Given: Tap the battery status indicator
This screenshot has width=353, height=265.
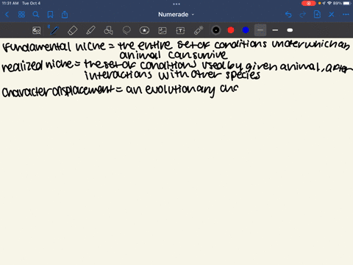Looking at the screenshot, I should pos(342,3).
